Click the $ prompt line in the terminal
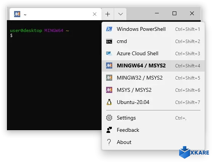Image resolution: width=213 pixels, height=163 pixels. 11,35
